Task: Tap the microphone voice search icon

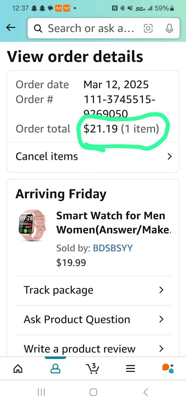Action: [x=169, y=28]
